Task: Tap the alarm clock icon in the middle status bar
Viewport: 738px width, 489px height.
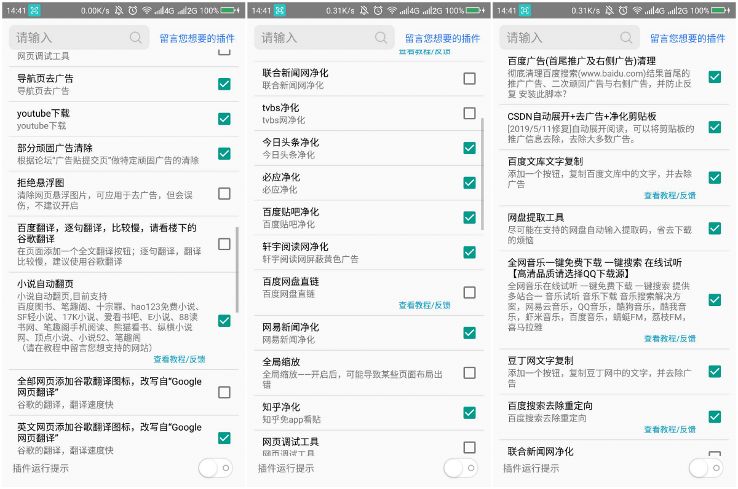Action: pos(378,10)
